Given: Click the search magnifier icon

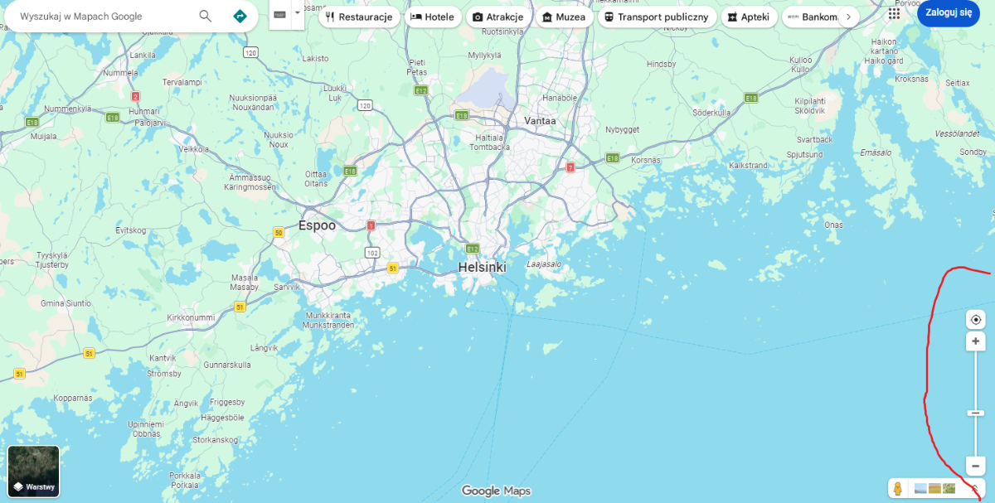Looking at the screenshot, I should coord(206,16).
